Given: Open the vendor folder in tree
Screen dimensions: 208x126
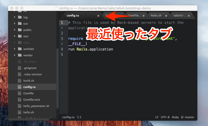Looking at the screenshot, I should click(28, 55).
